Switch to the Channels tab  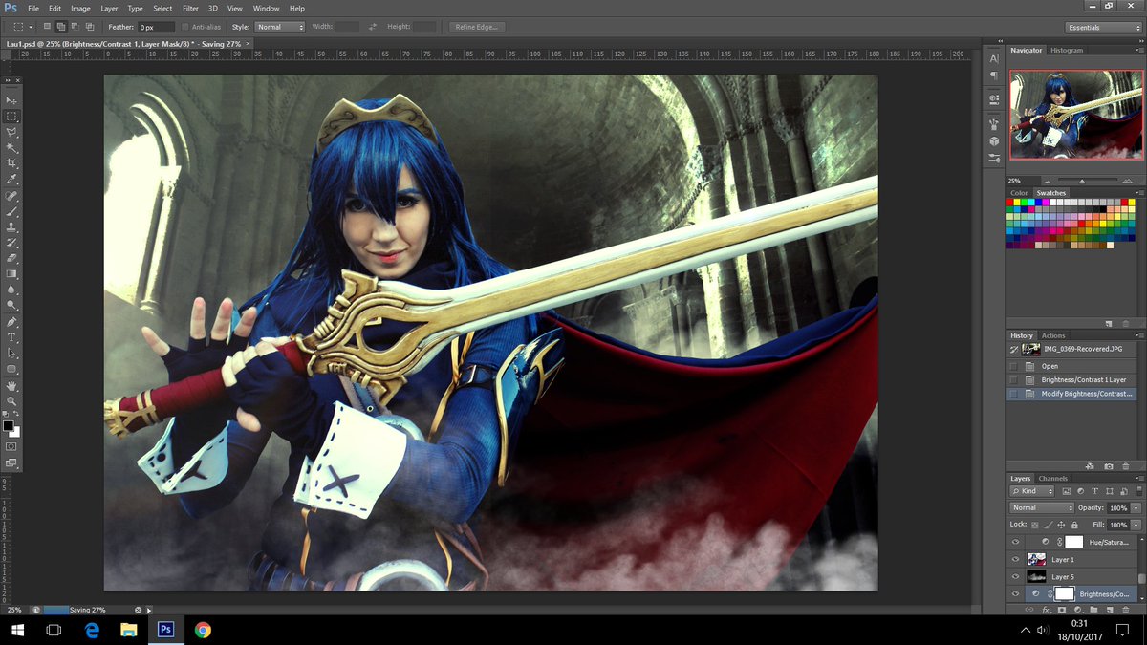[x=1052, y=478]
